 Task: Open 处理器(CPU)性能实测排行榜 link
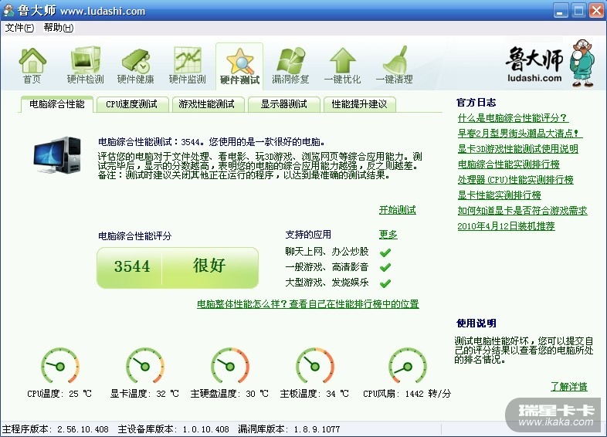[x=515, y=180]
